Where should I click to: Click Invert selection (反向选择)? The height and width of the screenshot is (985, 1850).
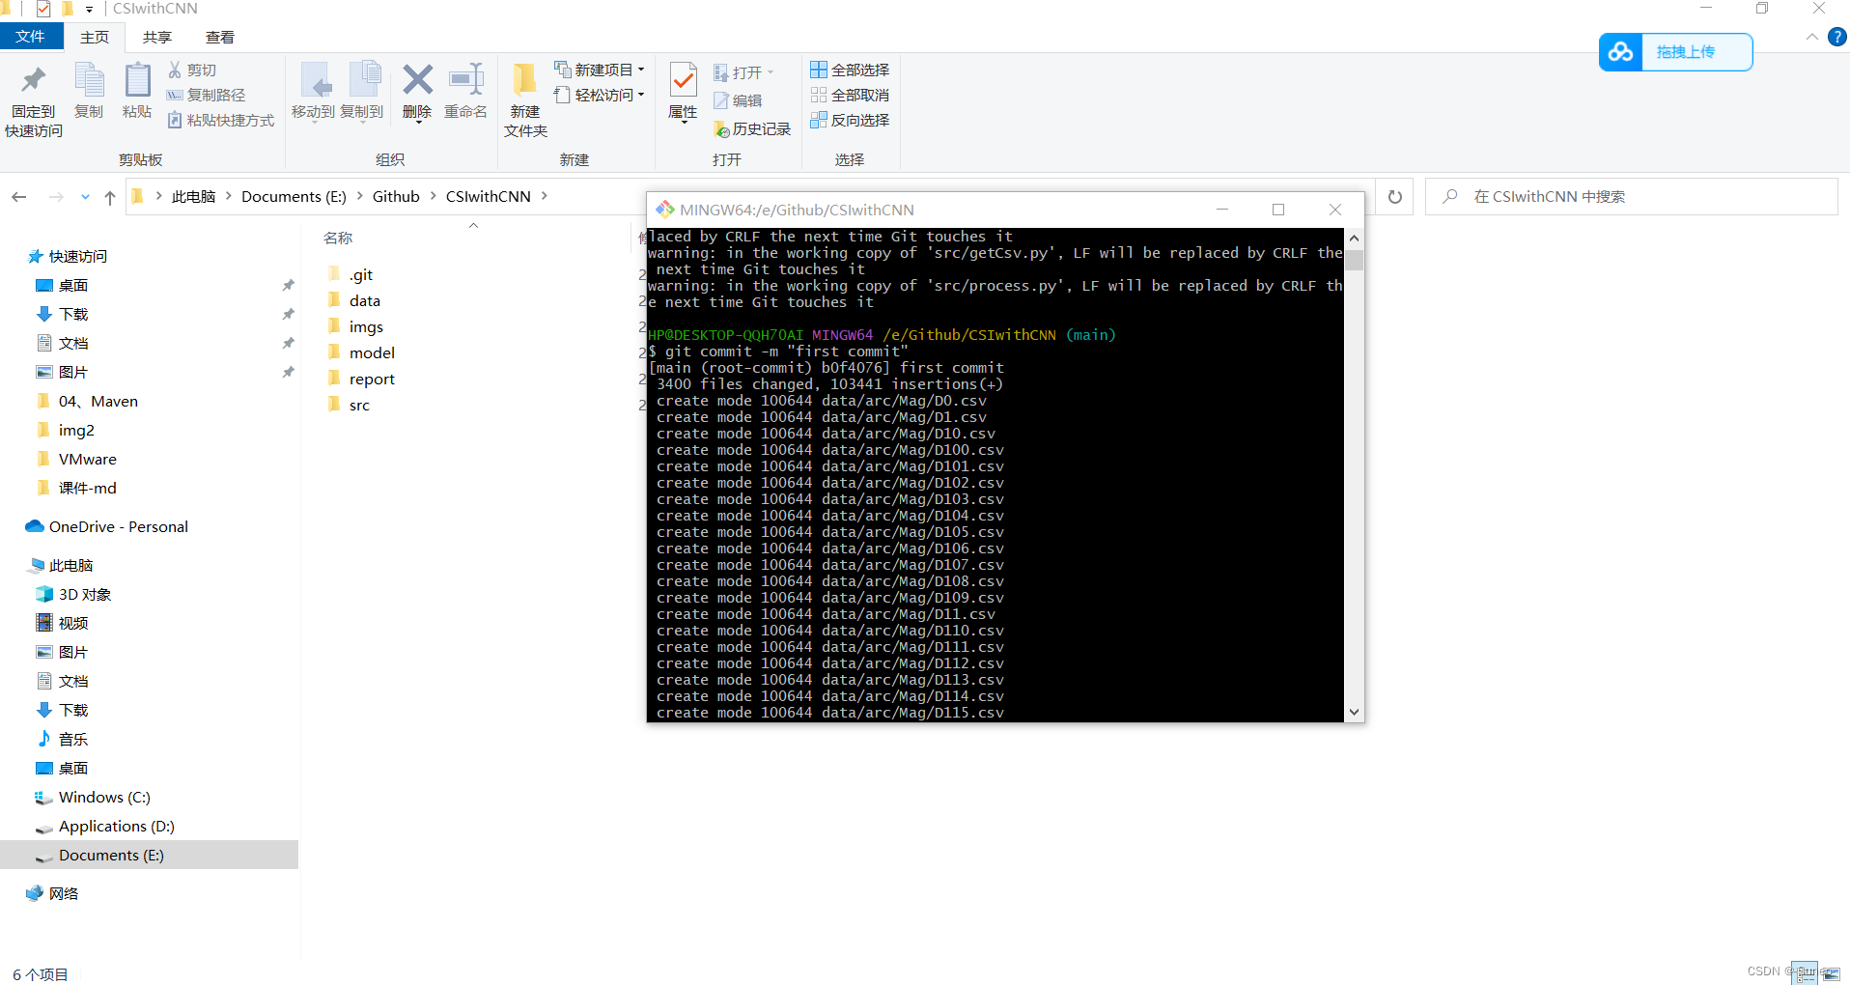[850, 121]
